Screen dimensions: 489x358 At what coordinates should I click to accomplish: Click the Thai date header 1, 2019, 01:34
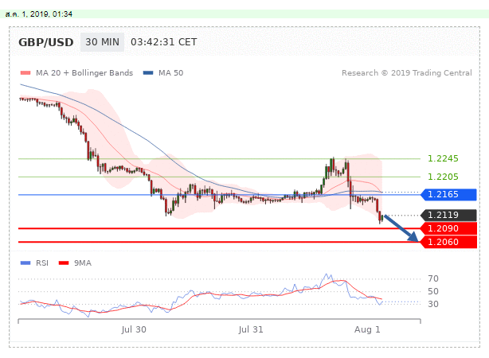tap(39, 14)
